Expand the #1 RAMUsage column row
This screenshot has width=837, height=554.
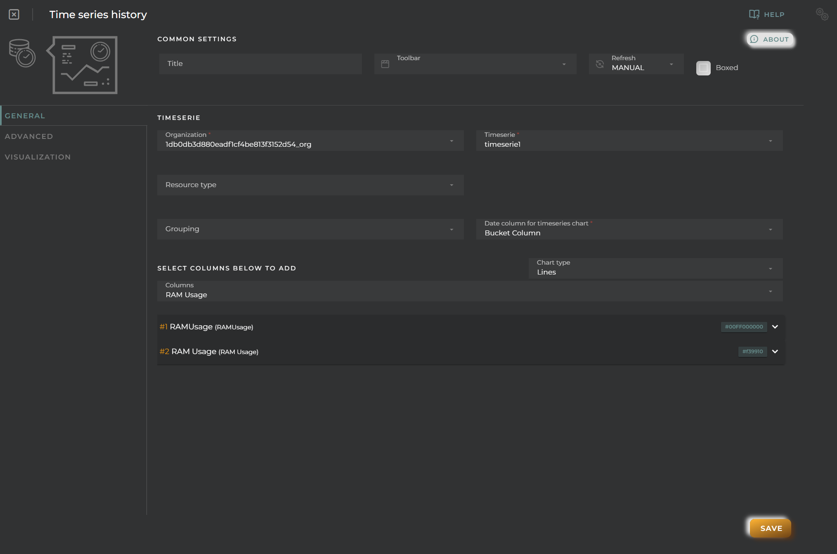coord(775,326)
